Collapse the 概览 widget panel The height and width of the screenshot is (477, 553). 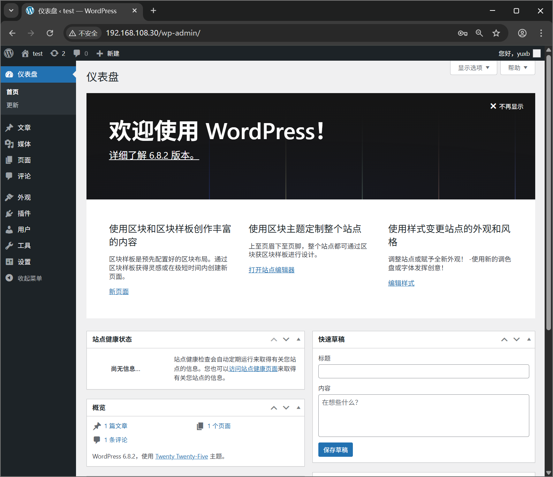298,408
